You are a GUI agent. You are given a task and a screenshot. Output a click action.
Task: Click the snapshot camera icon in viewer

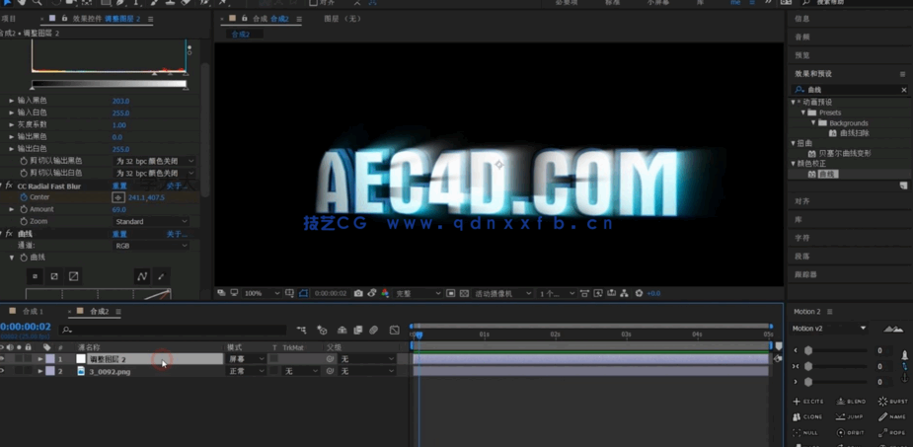pyautogui.click(x=357, y=293)
